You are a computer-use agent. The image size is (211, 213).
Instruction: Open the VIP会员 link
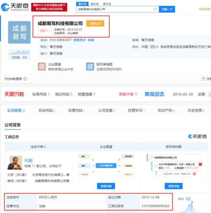205,9
